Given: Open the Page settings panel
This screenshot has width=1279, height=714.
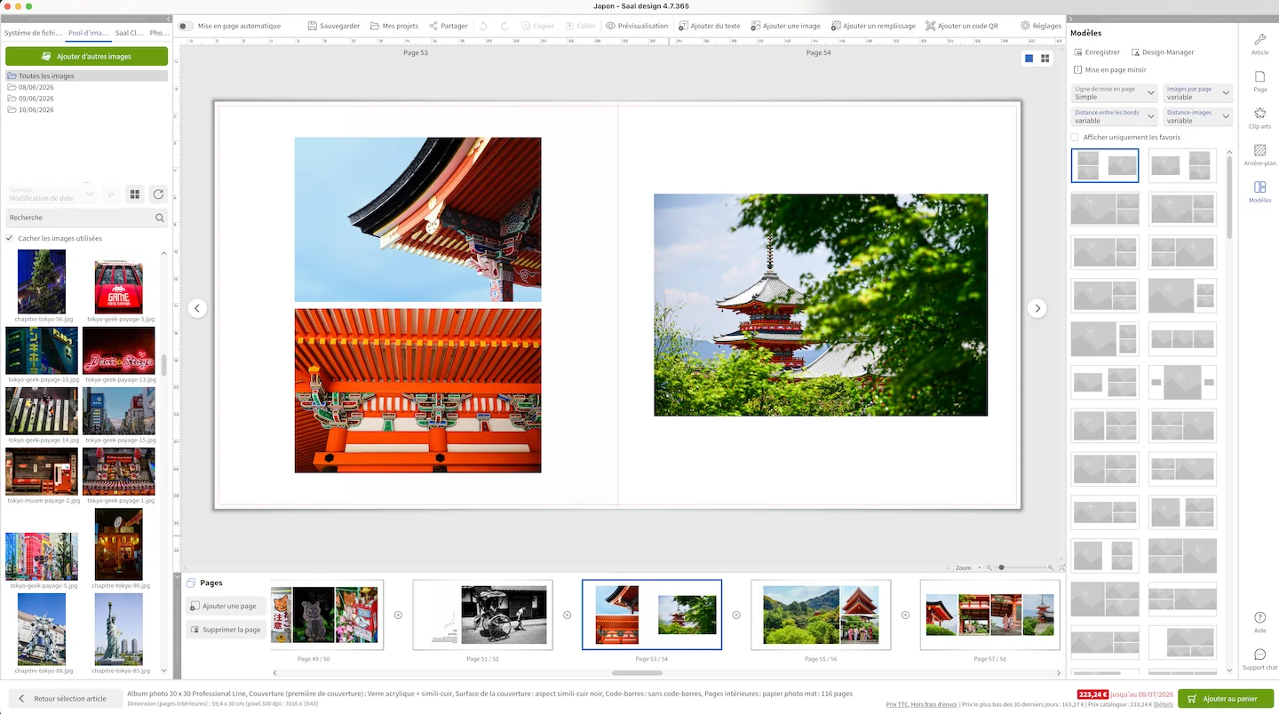Looking at the screenshot, I should tap(1259, 82).
